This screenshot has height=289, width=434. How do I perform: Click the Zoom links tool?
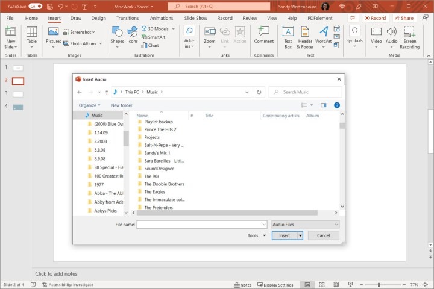coord(210,37)
